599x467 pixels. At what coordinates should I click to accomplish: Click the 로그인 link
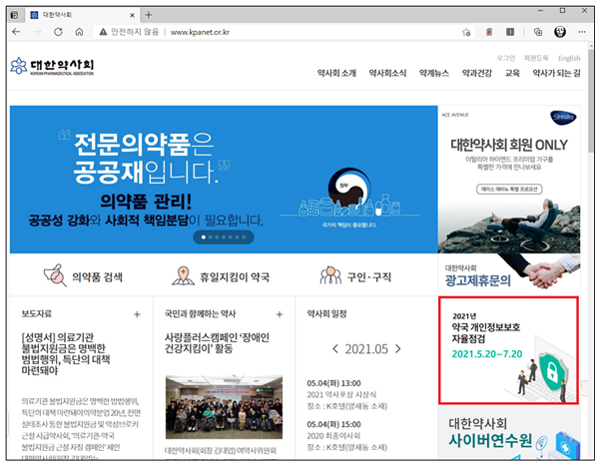point(506,58)
